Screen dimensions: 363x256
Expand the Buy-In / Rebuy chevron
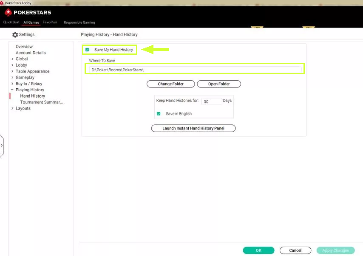pyautogui.click(x=12, y=84)
